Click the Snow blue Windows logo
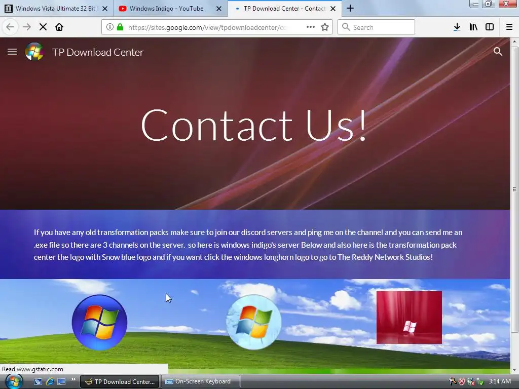Screen dimensions: 519x389 pos(253,322)
